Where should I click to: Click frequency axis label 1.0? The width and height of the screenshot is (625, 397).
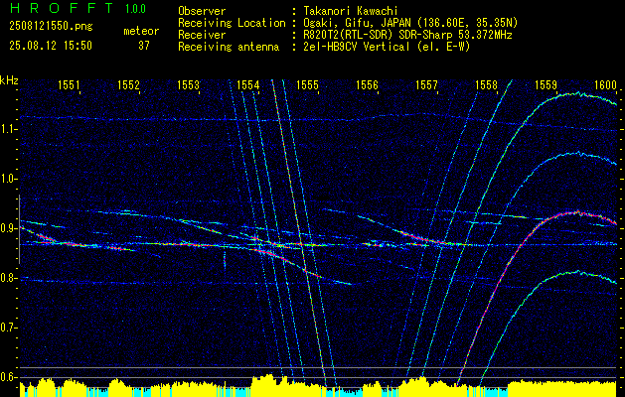pyautogui.click(x=8, y=179)
